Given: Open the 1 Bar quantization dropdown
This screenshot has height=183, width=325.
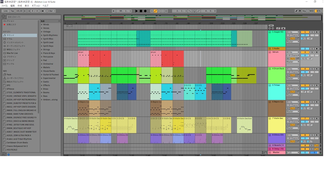Looking at the screenshot, I should coord(51,11).
